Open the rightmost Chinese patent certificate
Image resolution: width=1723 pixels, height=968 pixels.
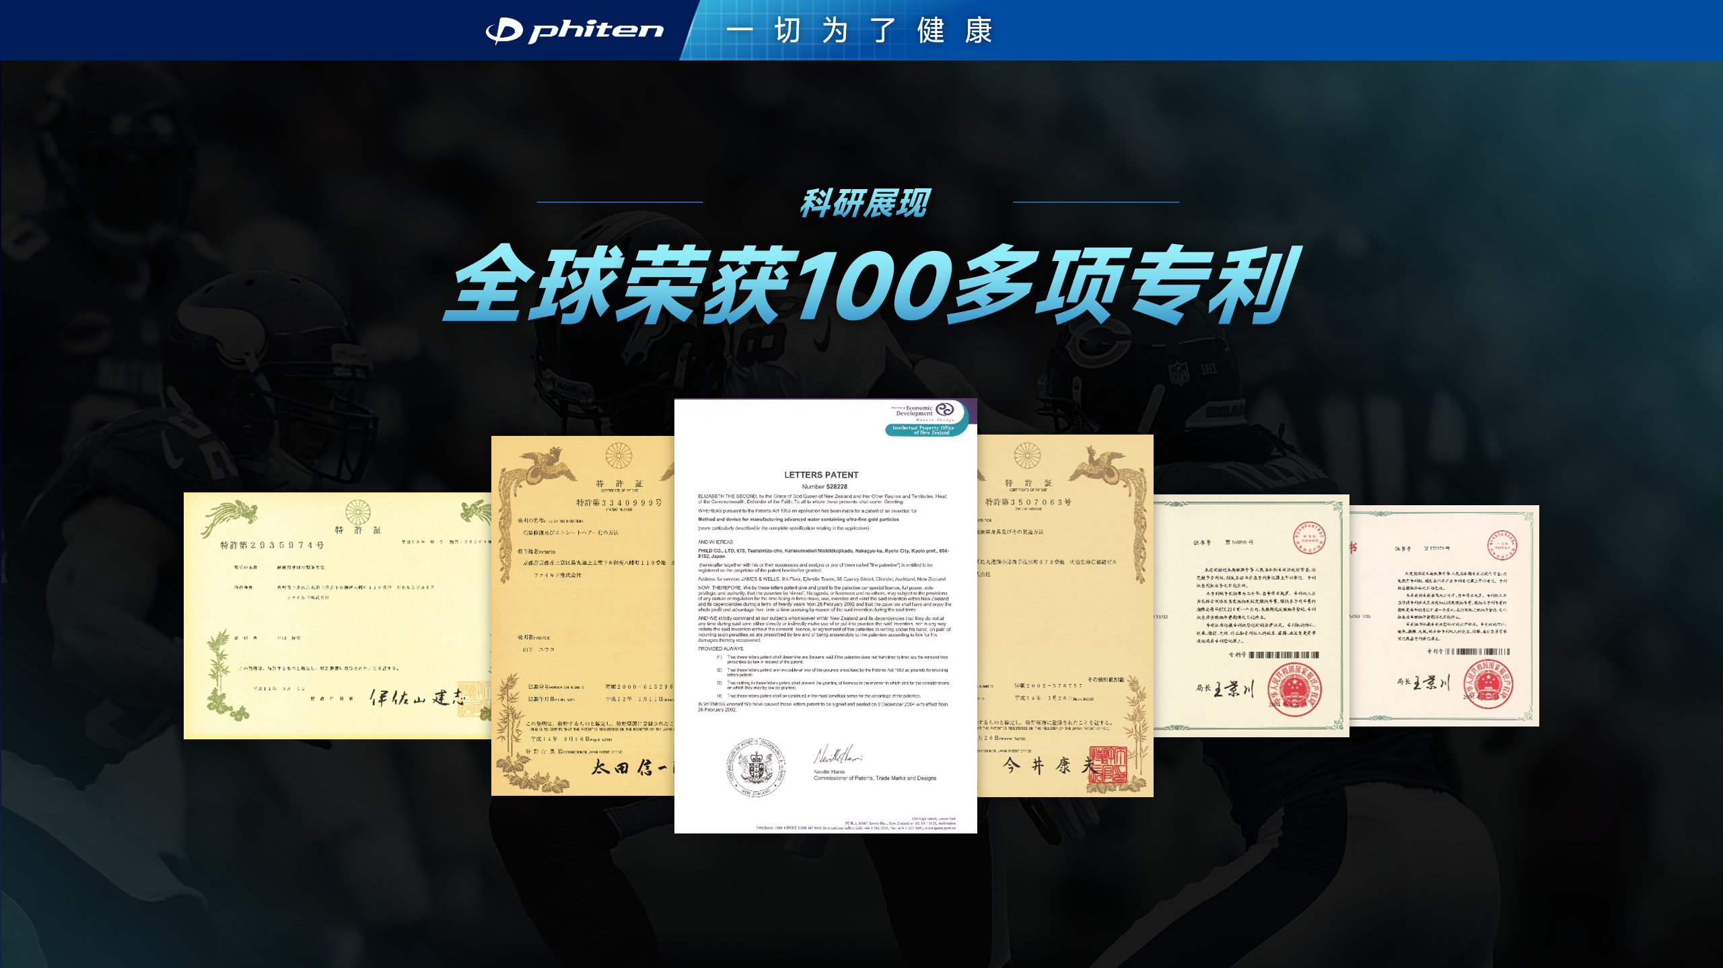click(x=1444, y=616)
